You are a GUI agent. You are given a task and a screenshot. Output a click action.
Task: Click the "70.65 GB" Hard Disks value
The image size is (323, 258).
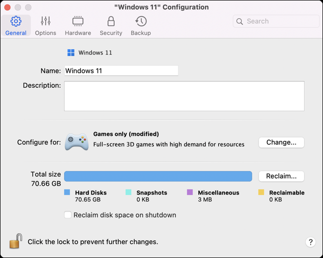88,199
